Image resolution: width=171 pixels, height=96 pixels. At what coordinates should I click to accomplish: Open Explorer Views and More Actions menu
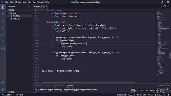(29, 6)
